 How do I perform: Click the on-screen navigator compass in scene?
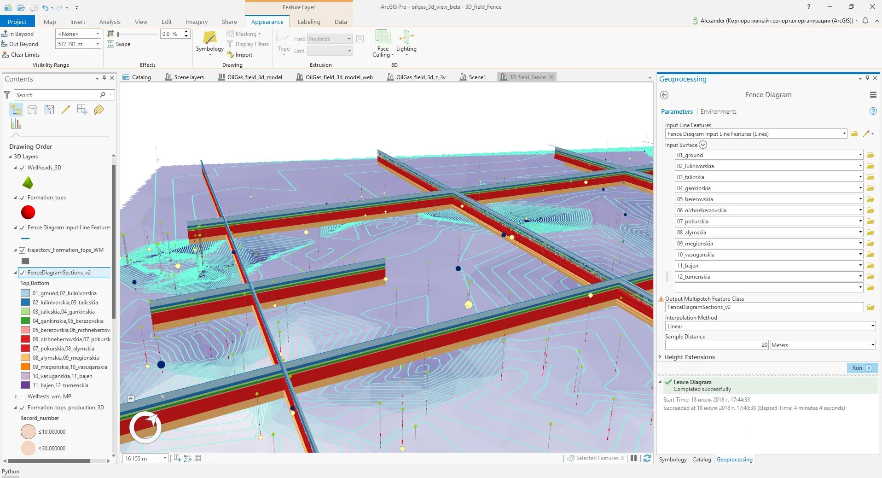(145, 427)
